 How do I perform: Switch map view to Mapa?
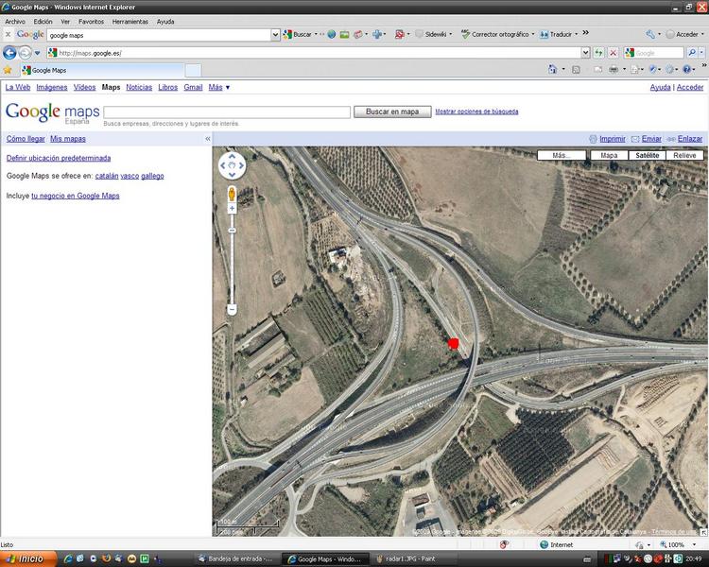[609, 155]
